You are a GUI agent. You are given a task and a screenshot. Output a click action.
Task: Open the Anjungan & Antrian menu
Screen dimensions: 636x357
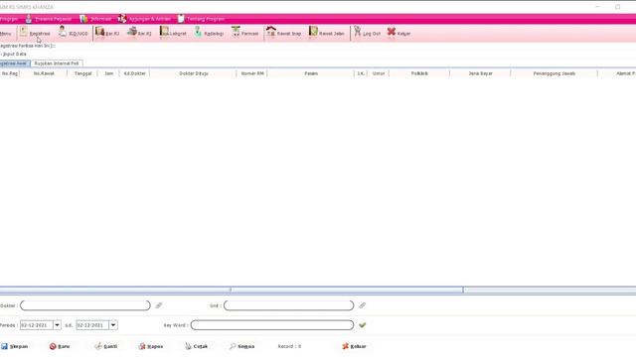pyautogui.click(x=145, y=19)
